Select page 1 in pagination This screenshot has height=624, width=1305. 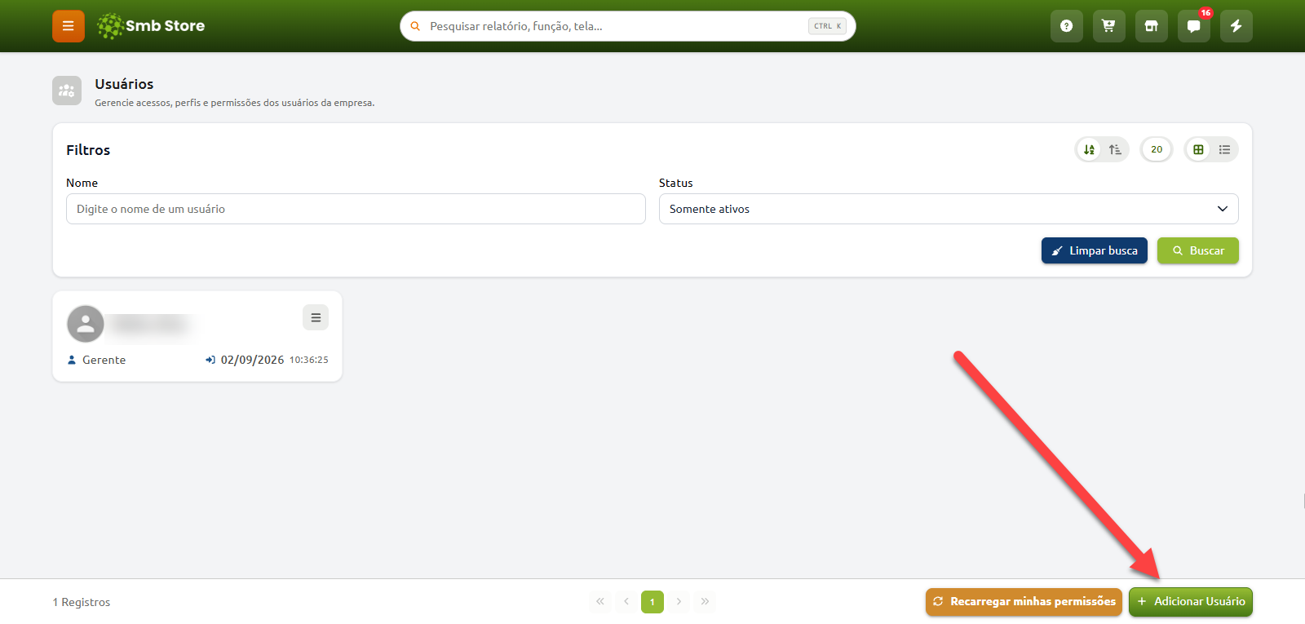tap(652, 601)
